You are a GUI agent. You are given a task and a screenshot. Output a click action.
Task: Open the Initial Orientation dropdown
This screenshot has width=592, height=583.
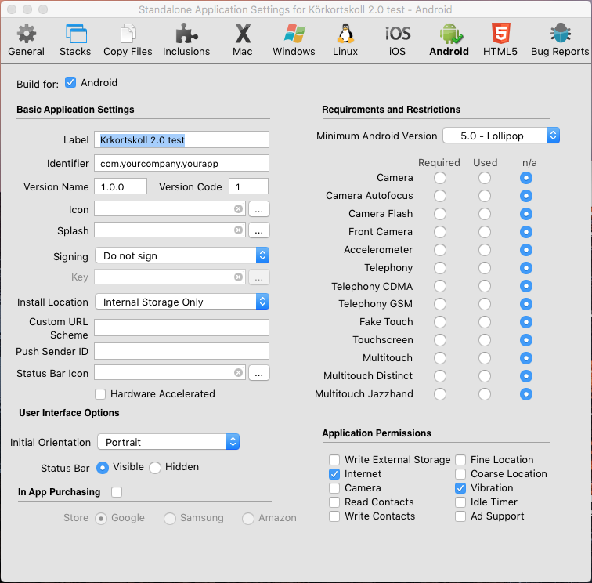pyautogui.click(x=168, y=442)
